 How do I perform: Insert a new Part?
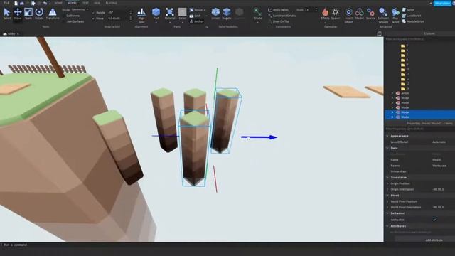coord(156,14)
